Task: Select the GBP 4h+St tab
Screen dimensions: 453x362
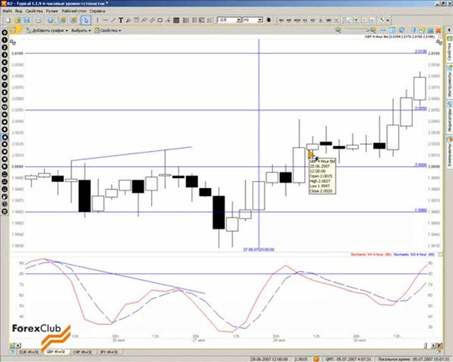Action: [x=55, y=352]
